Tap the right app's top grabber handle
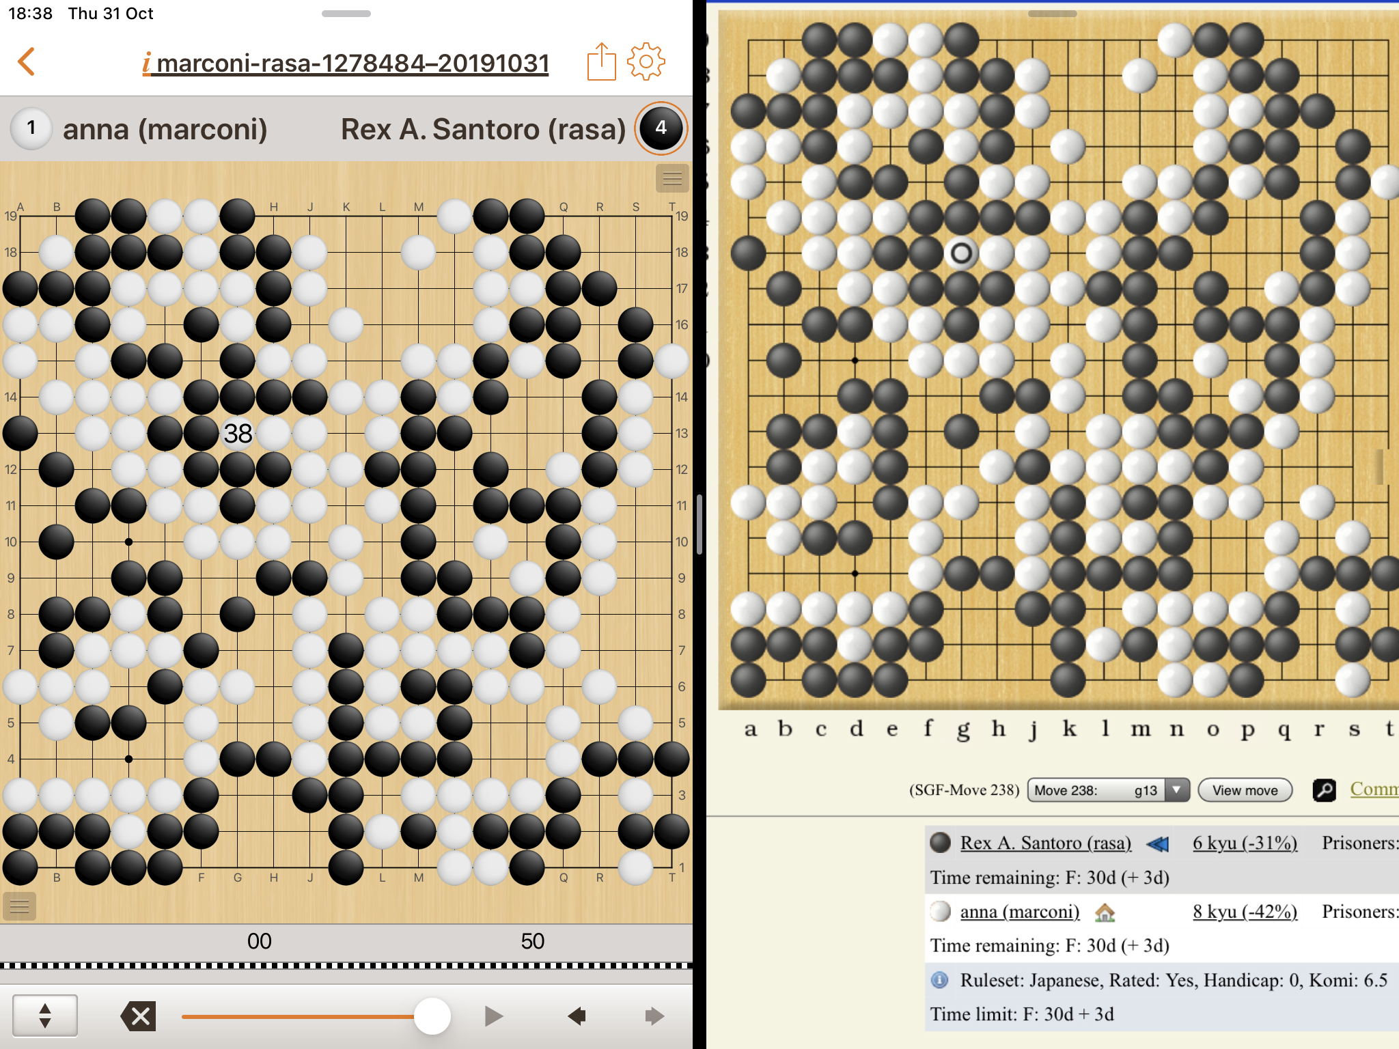 pos(1053,14)
